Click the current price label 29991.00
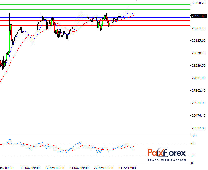Viewport: 208px width, 170px height. (199, 16)
